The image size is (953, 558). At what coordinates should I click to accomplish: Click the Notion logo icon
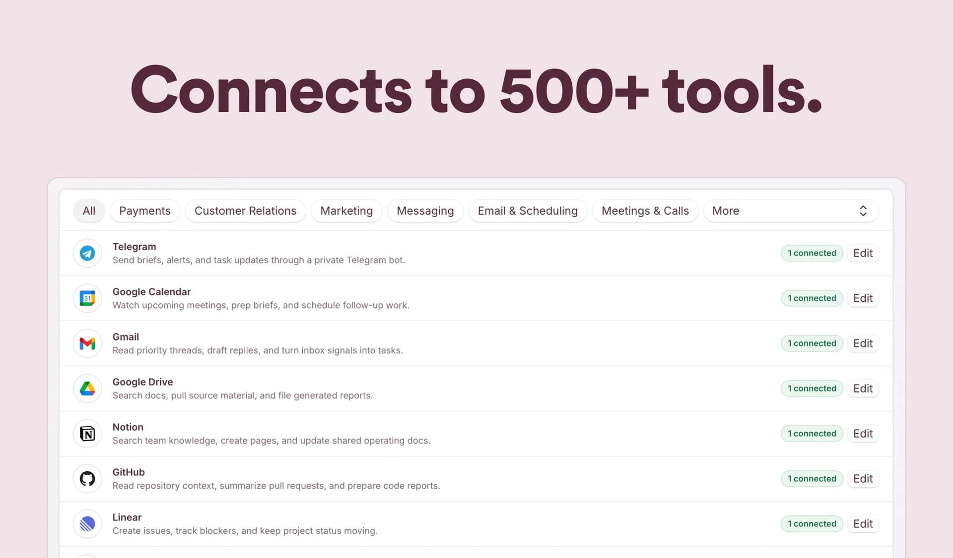point(87,434)
